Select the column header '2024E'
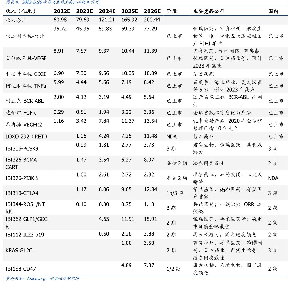The image size is (293, 281). click(x=107, y=11)
